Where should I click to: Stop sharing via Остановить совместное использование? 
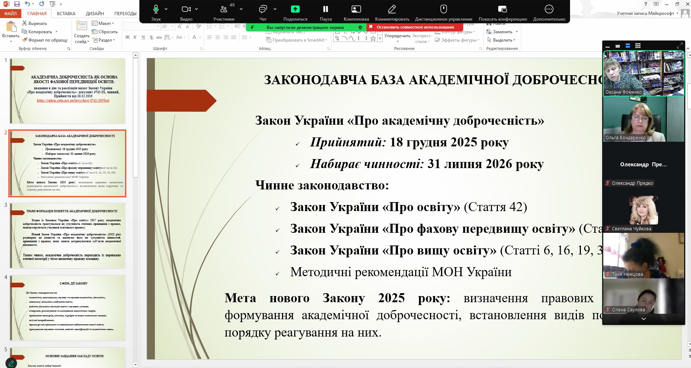(415, 27)
